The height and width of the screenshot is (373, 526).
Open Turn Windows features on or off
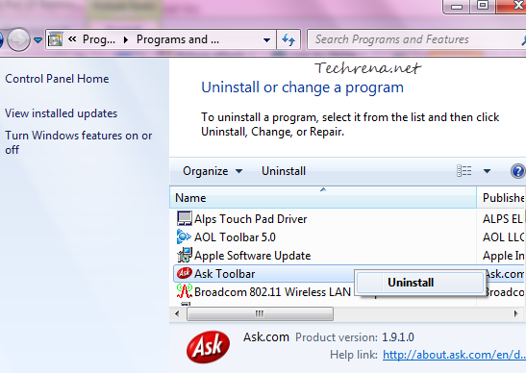point(79,142)
